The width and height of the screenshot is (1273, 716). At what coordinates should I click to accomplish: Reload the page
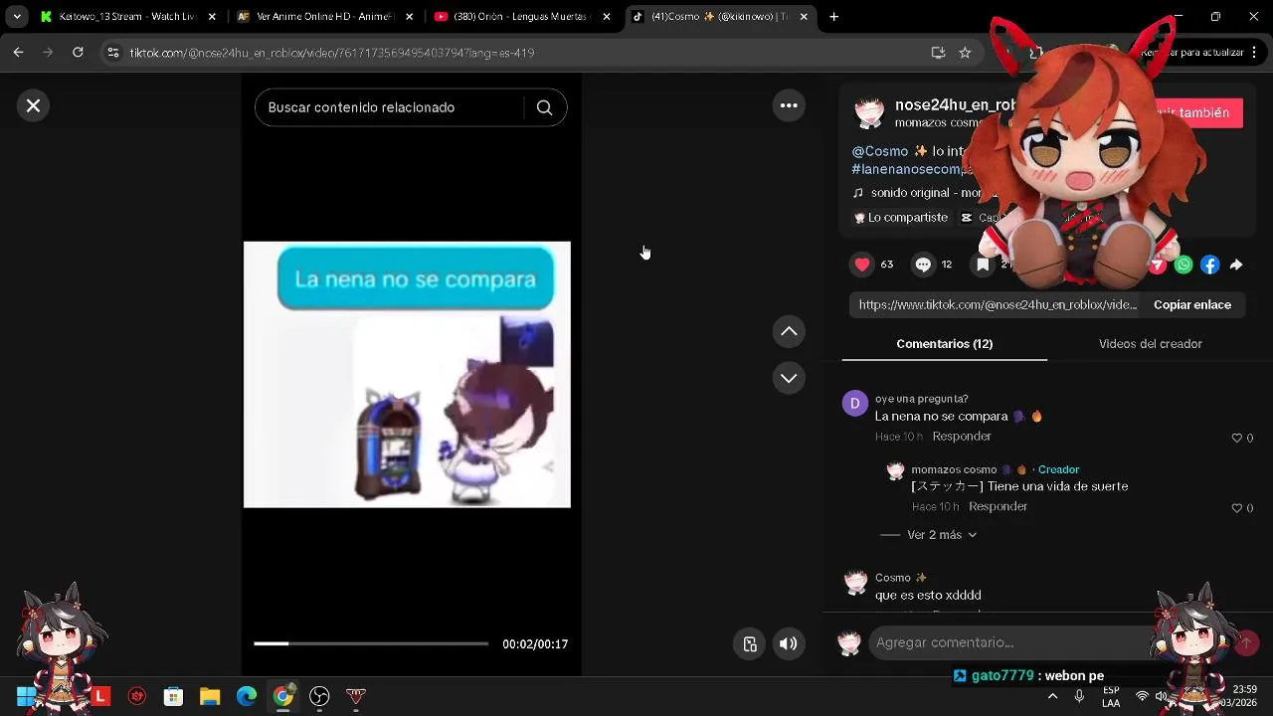[78, 53]
